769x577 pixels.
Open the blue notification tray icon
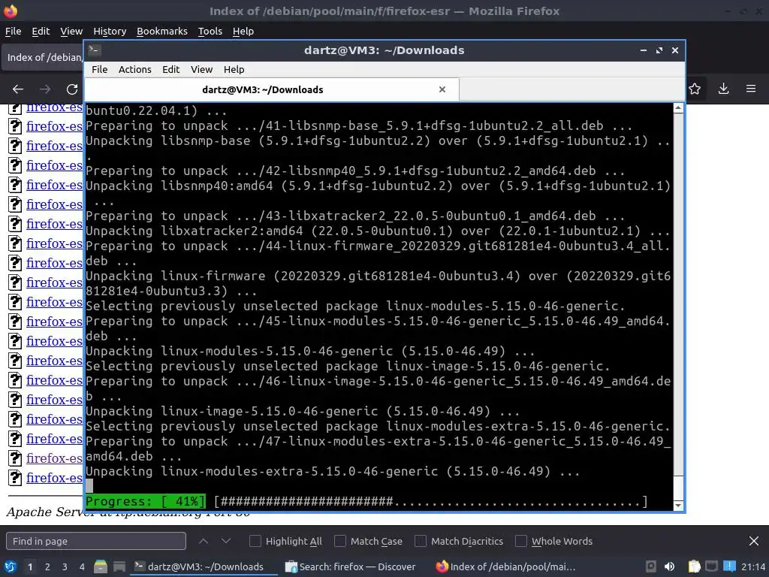729,566
